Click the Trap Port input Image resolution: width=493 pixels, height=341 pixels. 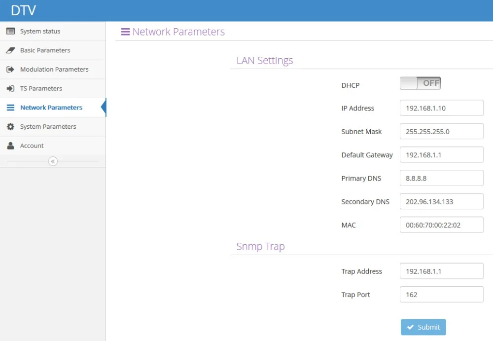[441, 295]
